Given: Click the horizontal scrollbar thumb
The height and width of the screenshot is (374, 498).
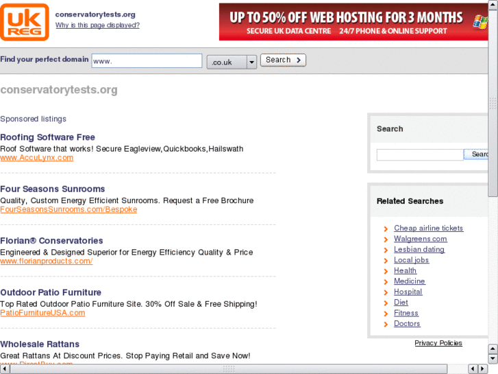Looking at the screenshot, I should [229, 369].
